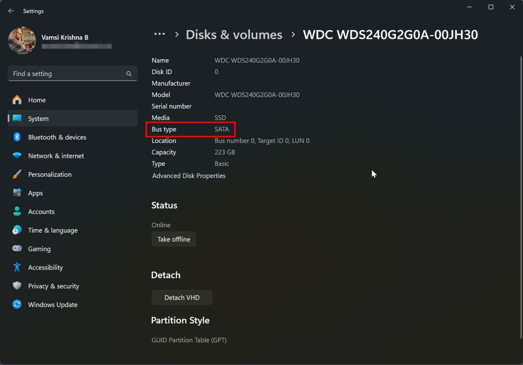The image size is (523, 365).
Task: Click the Partition Style heading
Action: click(x=180, y=321)
